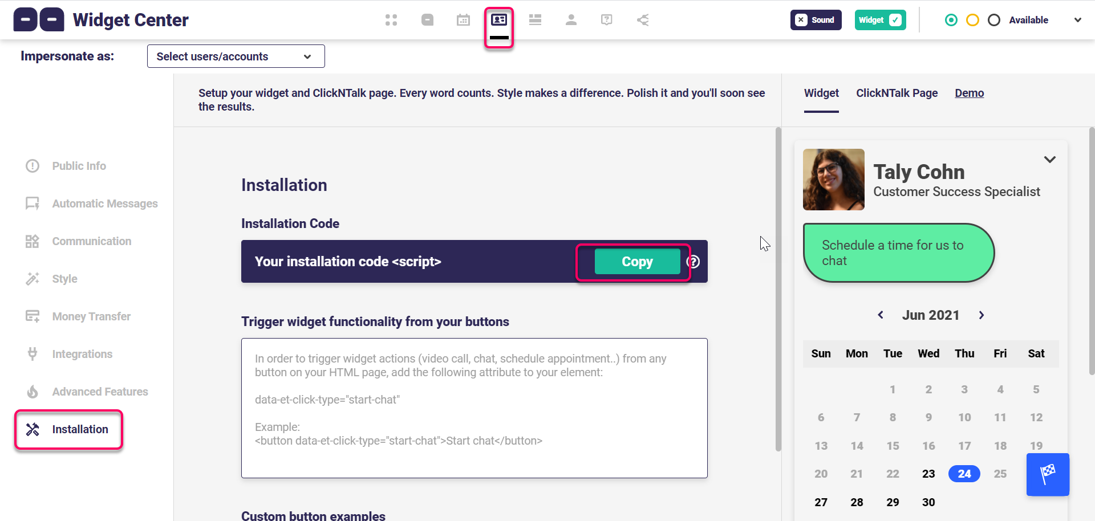The height and width of the screenshot is (521, 1095).
Task: Expand the Available status dropdown arrow
Action: [1077, 20]
